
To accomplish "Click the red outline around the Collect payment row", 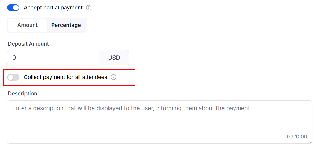I will point(135,77).
